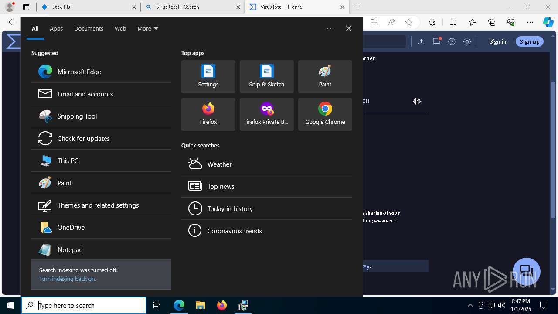
Task: Open Microsoft Edge from suggested list
Action: coord(101,72)
